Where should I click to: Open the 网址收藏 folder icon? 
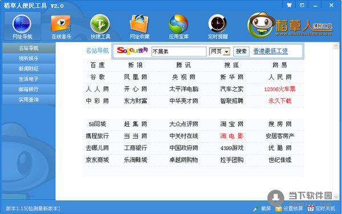click(x=140, y=23)
